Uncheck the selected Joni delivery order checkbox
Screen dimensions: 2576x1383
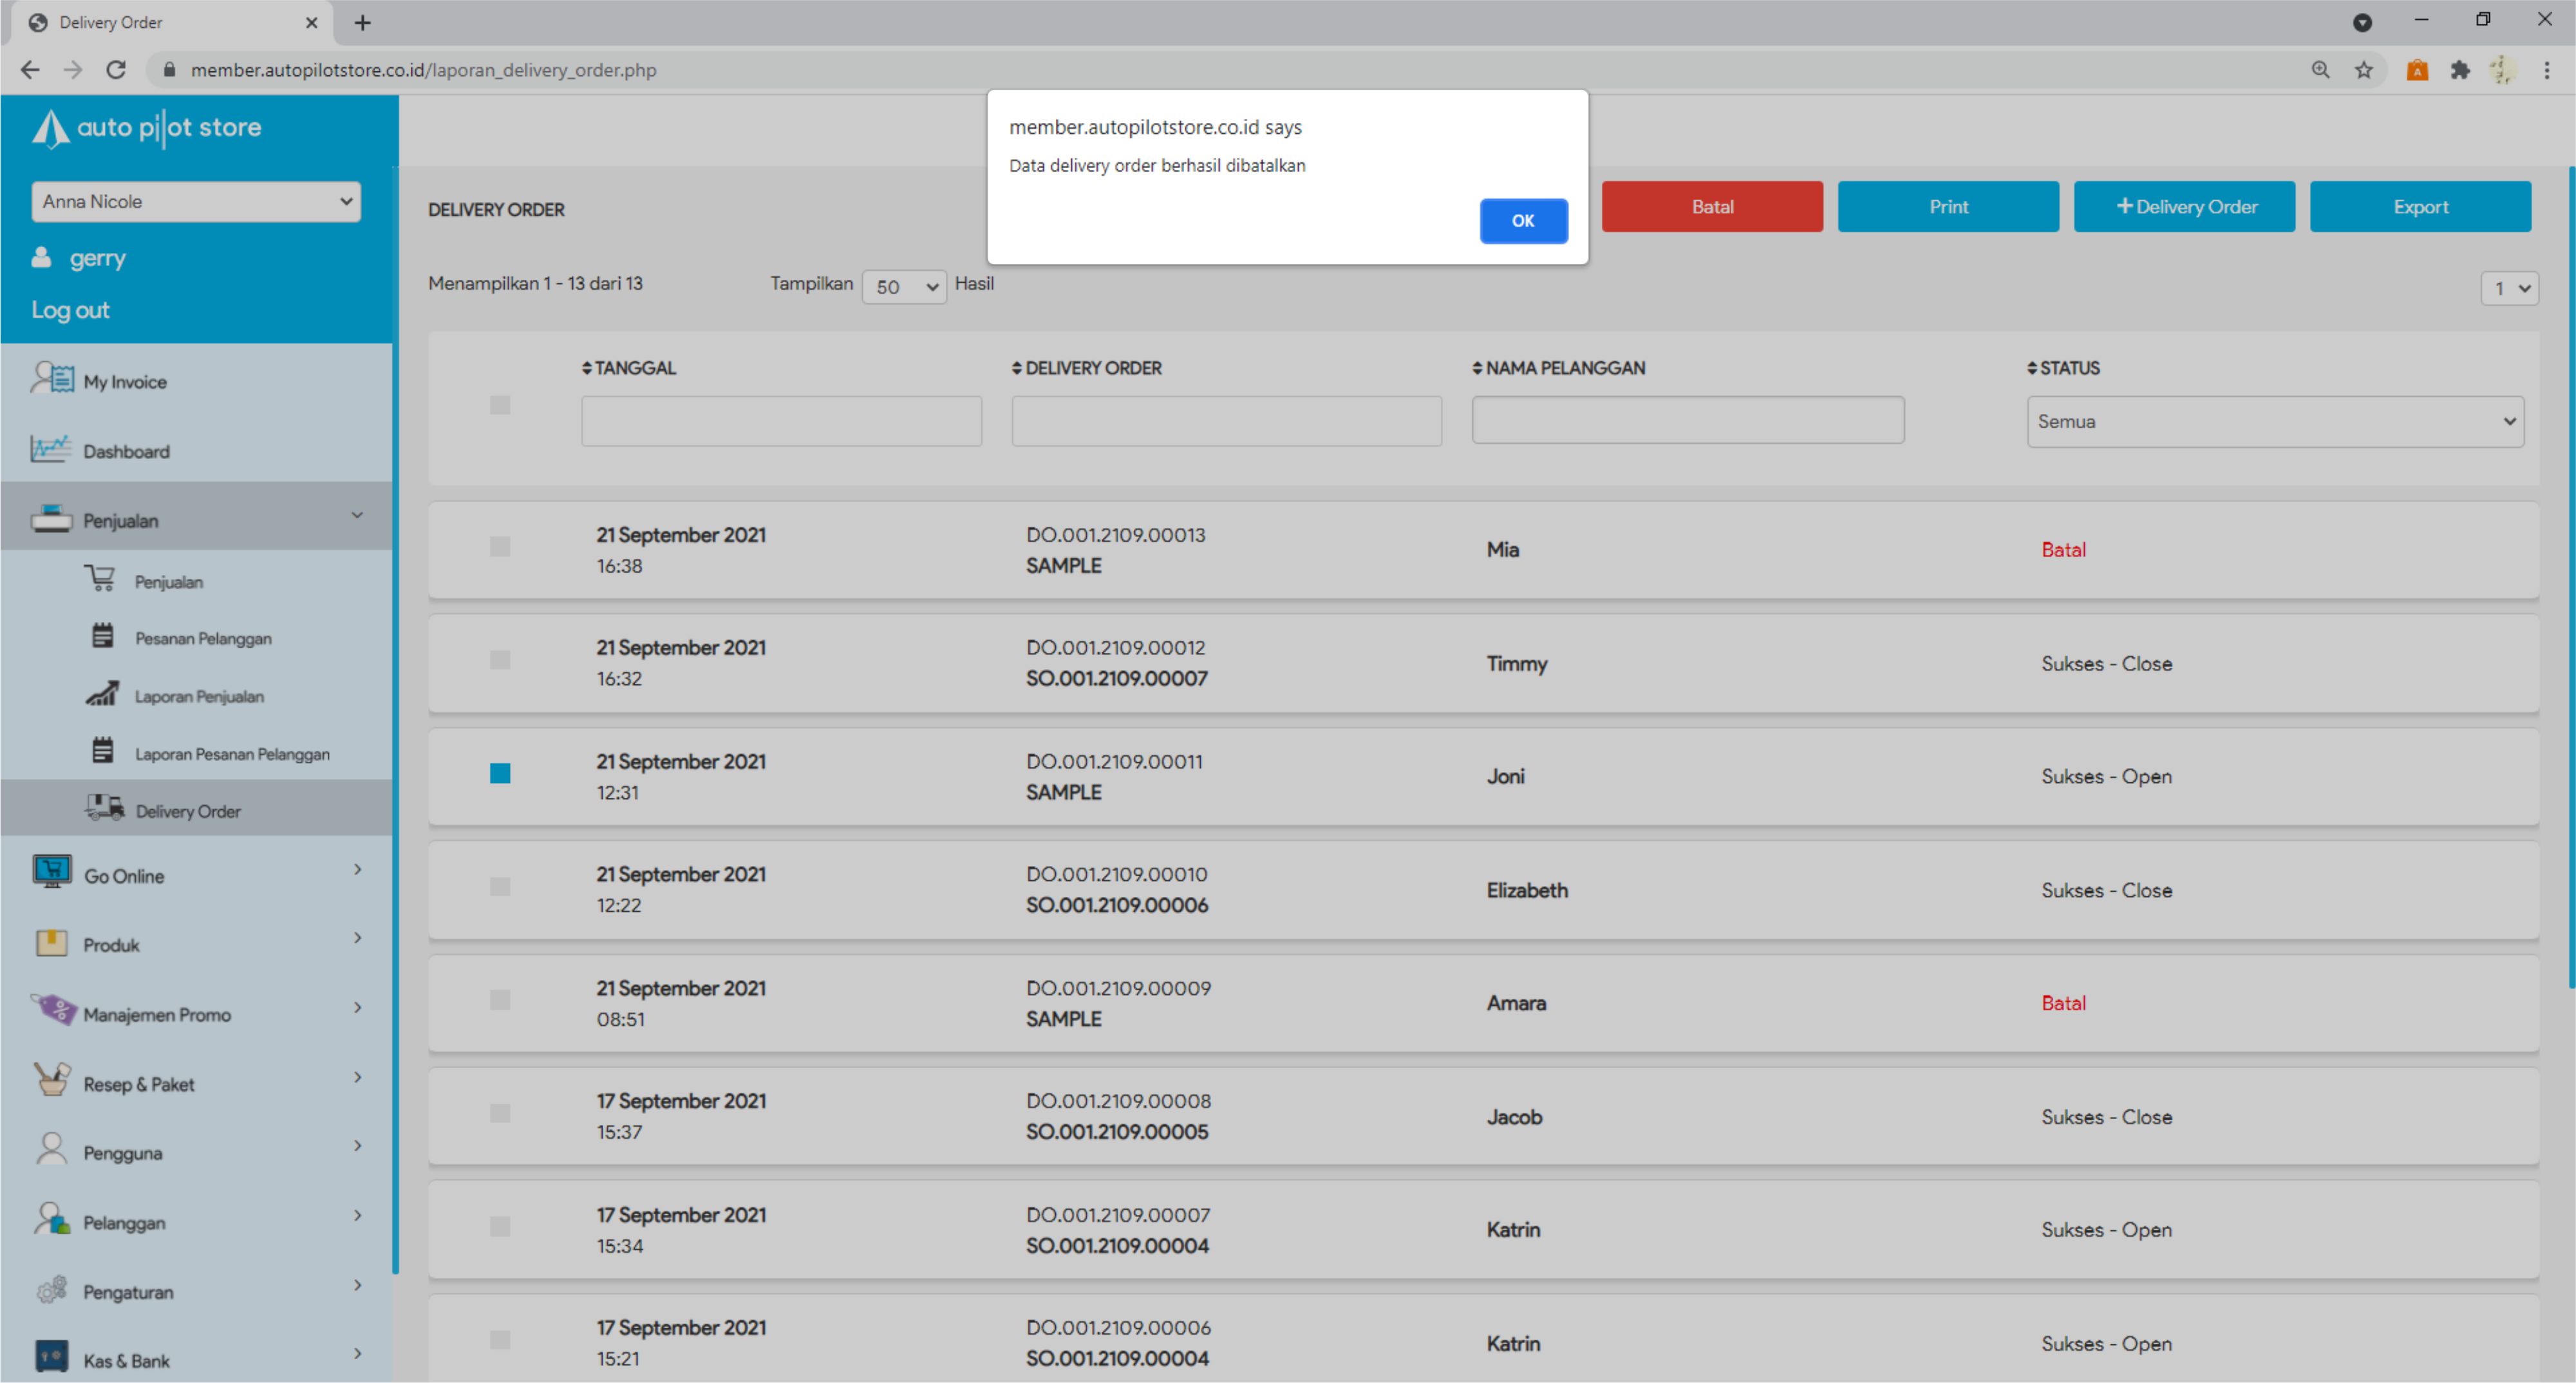tap(500, 773)
